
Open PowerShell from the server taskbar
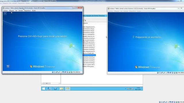[55, 89]
